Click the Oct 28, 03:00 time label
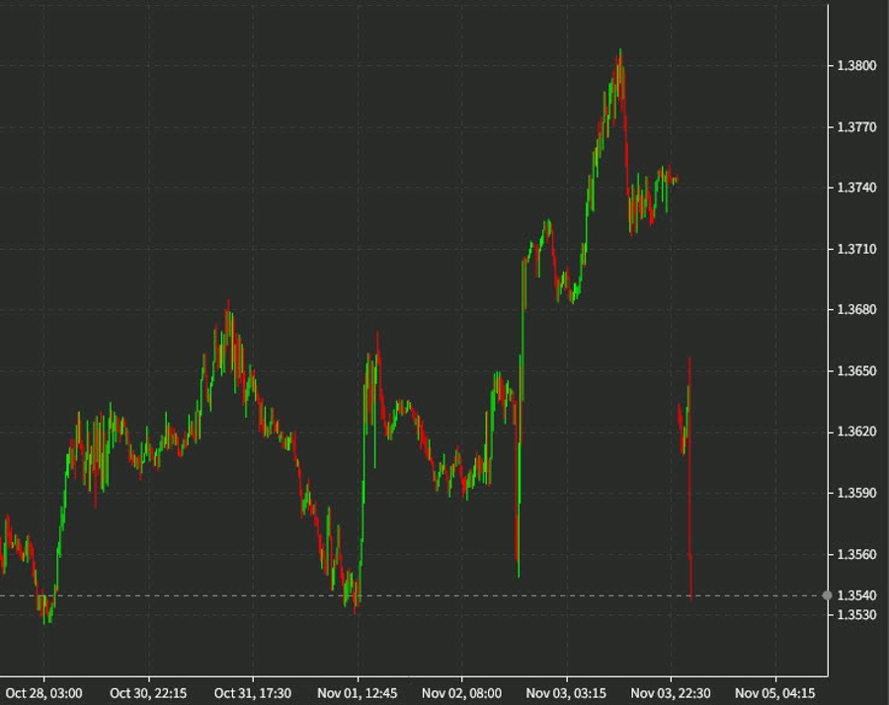The width and height of the screenshot is (889, 705). 43,693
